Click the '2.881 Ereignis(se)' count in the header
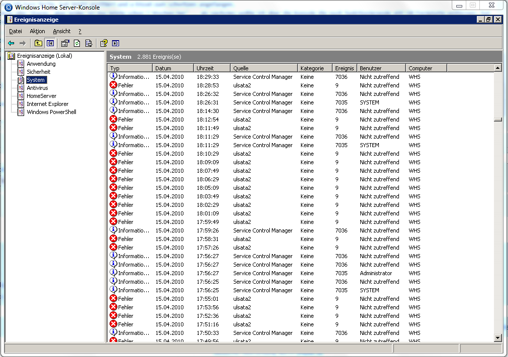The image size is (508, 357). click(x=159, y=57)
